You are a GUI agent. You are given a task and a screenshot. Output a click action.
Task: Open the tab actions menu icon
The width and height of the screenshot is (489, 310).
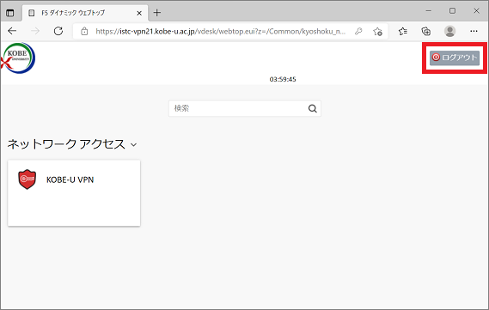10,13
